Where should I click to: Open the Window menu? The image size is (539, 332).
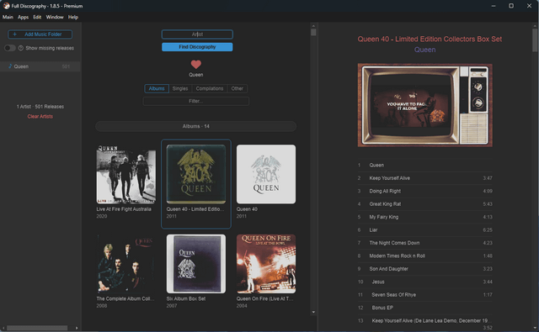pyautogui.click(x=55, y=17)
